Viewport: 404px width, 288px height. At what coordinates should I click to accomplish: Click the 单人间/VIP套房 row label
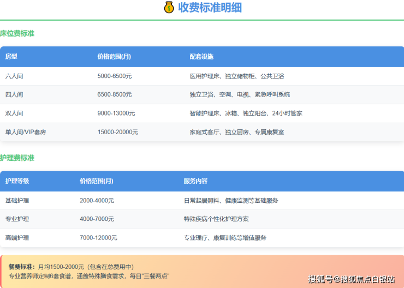[x=26, y=132]
